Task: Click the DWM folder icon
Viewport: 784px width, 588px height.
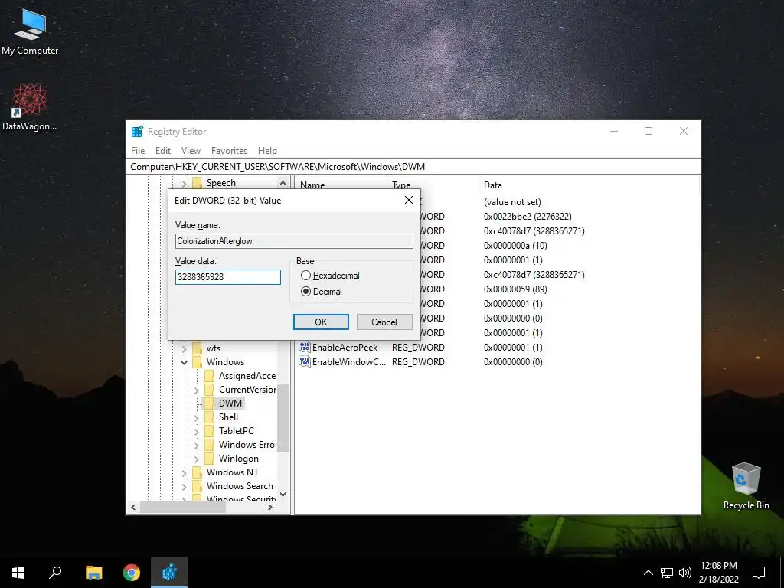Action: click(210, 403)
